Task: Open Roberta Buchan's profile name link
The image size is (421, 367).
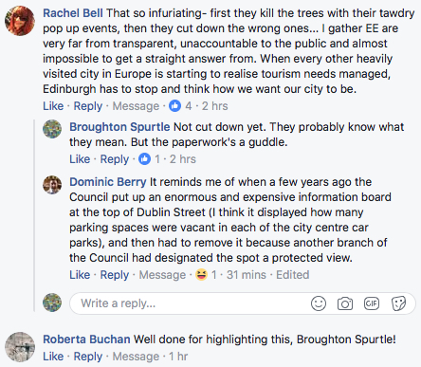Action: (x=86, y=339)
